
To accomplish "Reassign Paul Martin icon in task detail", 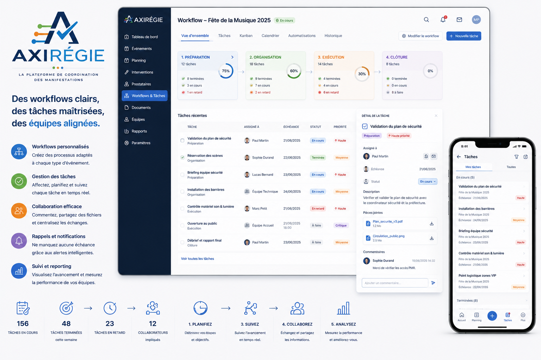I will (426, 156).
